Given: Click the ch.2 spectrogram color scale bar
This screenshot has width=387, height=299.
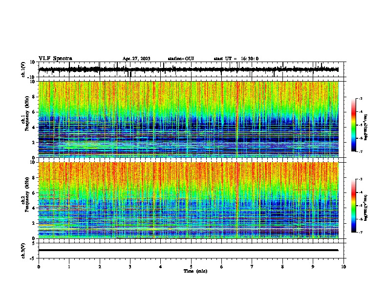Looking at the screenshot, I should (x=354, y=206).
